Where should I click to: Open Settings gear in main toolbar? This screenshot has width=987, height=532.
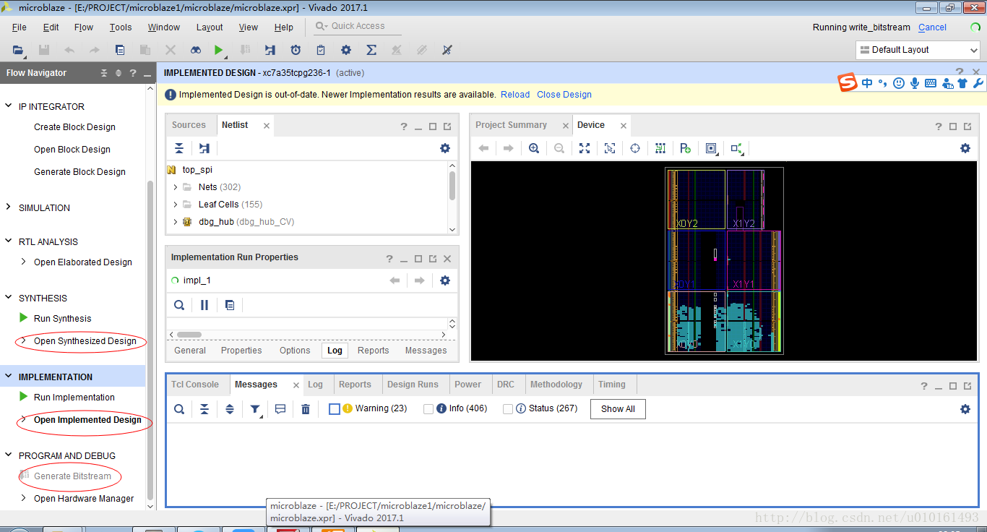pyautogui.click(x=346, y=50)
